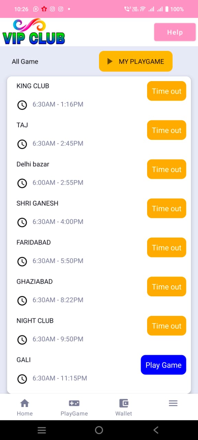Open the Wallet icon
This screenshot has width=198, height=440.
(x=124, y=403)
